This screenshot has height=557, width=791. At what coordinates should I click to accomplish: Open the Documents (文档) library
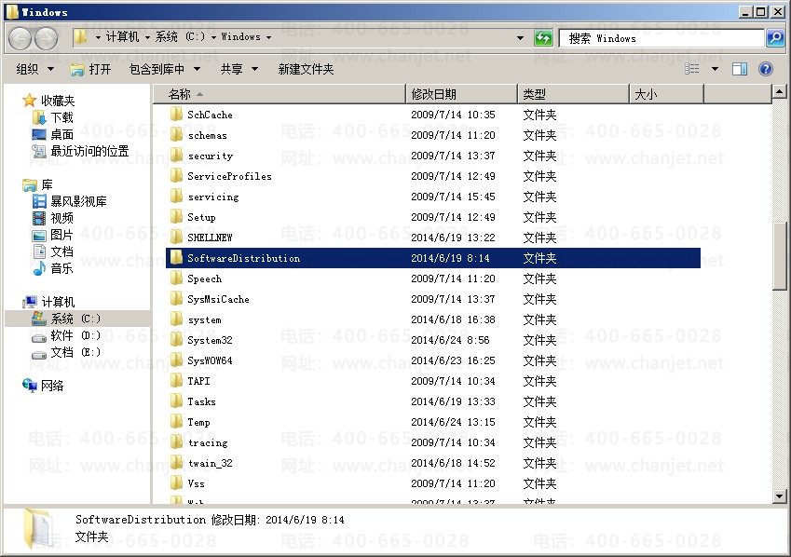tap(53, 251)
